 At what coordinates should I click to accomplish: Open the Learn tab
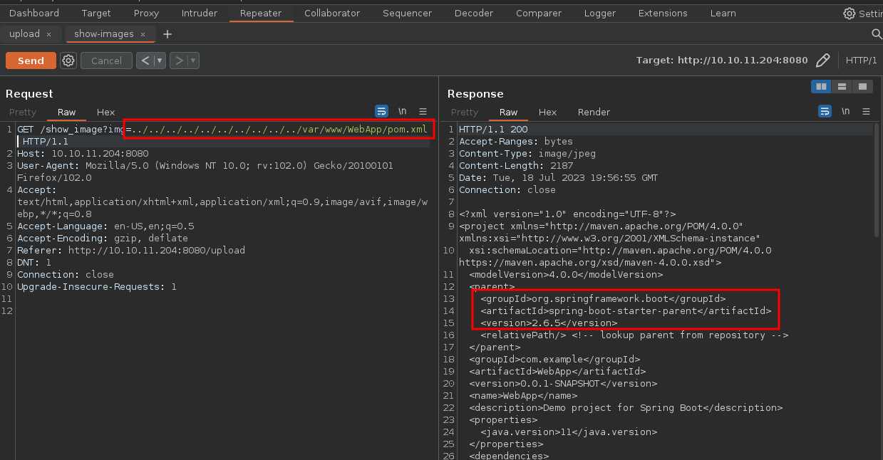coord(723,14)
